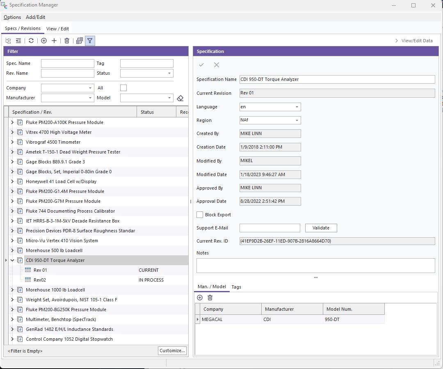Click the eraser icon to clear filters
This screenshot has height=369, width=443.
click(180, 98)
